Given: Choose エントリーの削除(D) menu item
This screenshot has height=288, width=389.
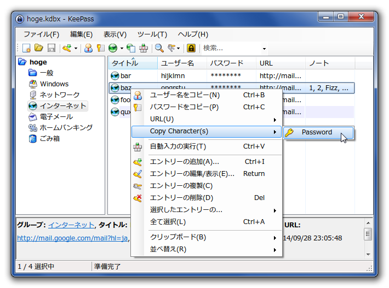Looking at the screenshot, I should point(207,198).
